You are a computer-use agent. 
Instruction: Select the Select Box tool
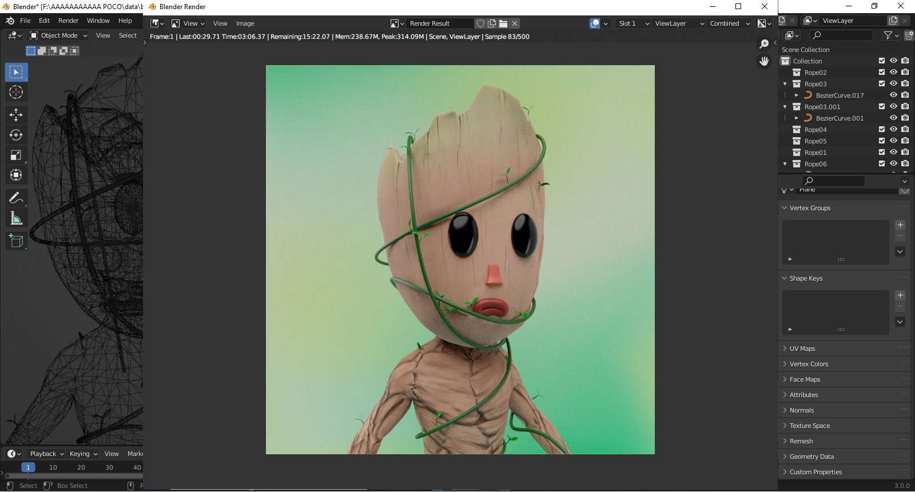pyautogui.click(x=16, y=72)
